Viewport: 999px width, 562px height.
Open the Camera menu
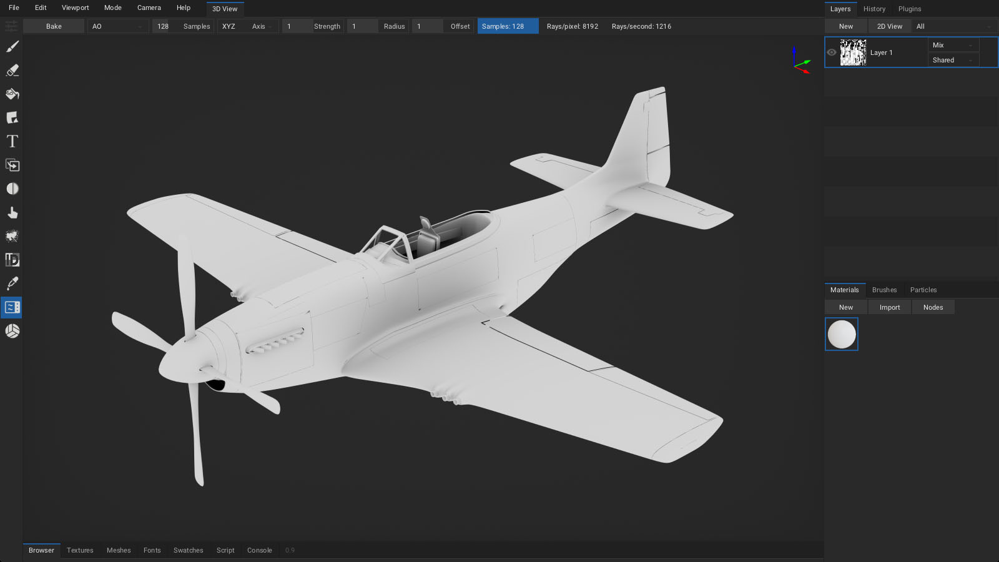click(149, 7)
